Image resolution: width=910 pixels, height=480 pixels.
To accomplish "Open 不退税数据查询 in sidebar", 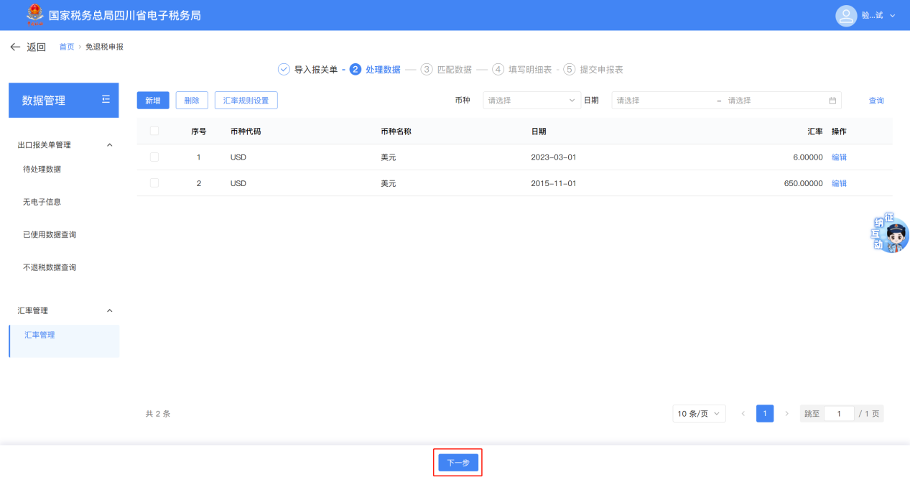I will click(x=50, y=267).
